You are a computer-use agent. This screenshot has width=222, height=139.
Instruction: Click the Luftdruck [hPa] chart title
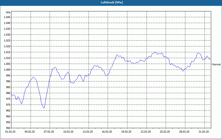point(112,3)
